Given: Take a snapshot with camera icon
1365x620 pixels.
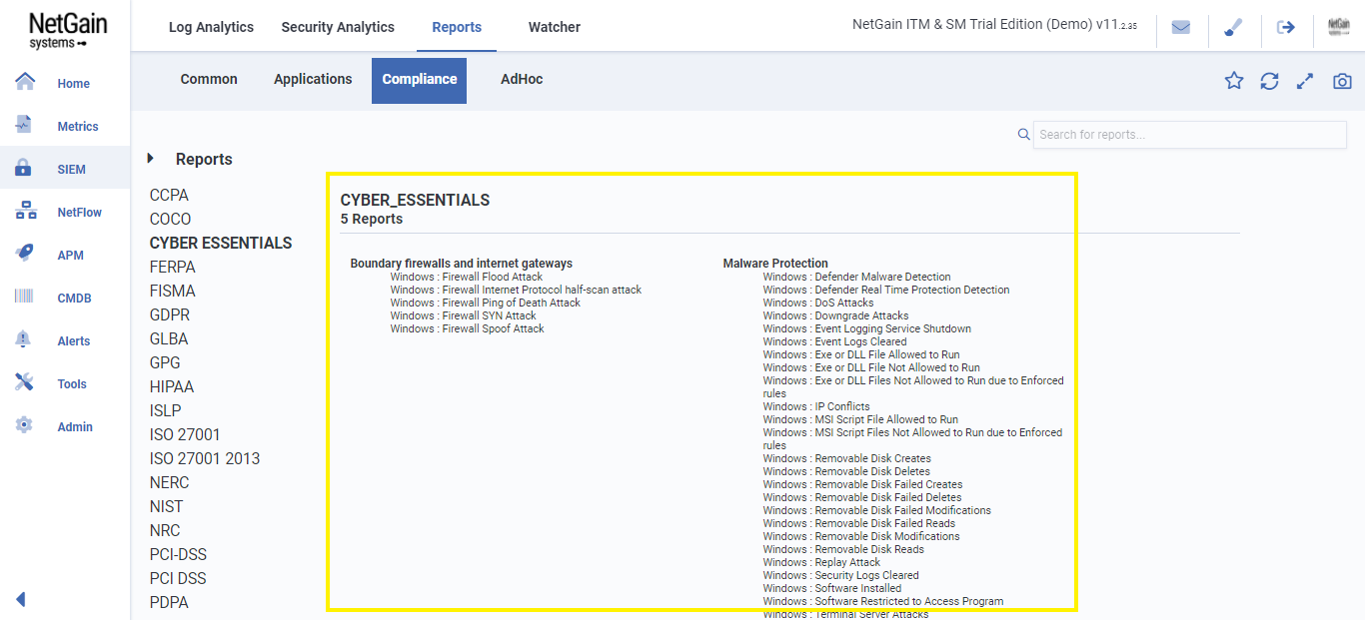Looking at the screenshot, I should tap(1342, 81).
